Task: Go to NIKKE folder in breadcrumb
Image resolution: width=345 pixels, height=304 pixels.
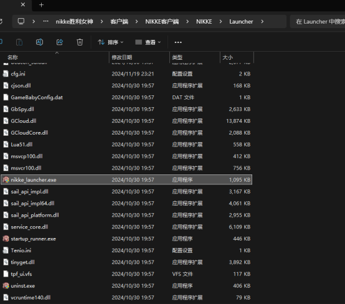Action: [204, 22]
